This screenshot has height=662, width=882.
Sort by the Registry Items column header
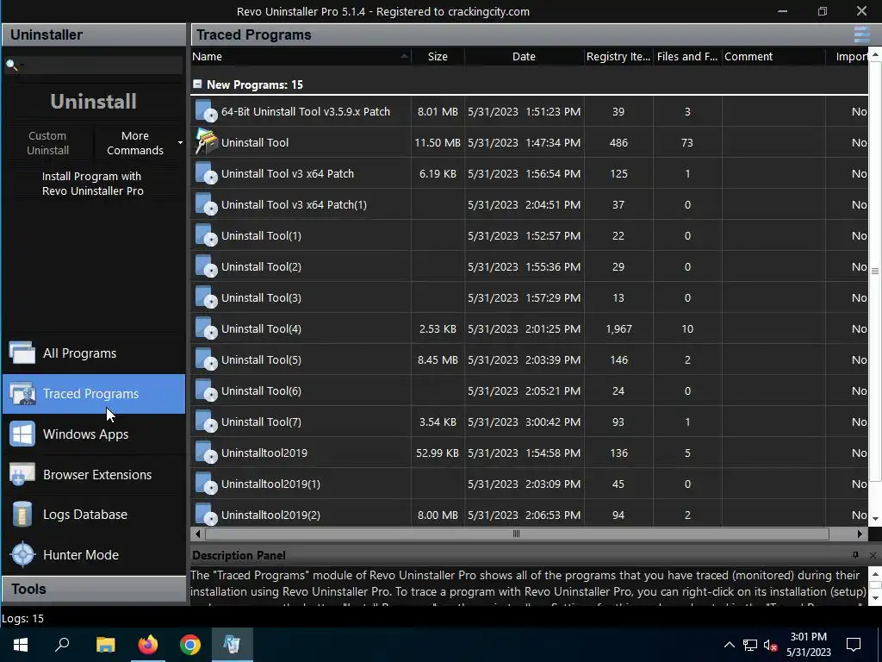(618, 56)
